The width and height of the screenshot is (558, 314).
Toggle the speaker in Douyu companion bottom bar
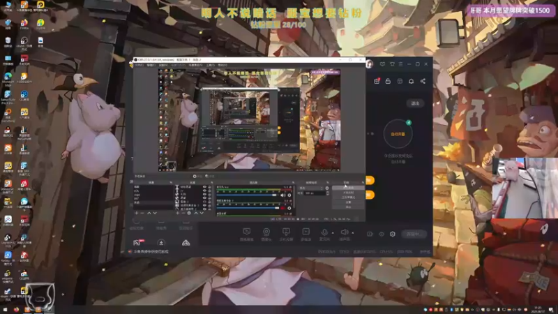tap(344, 232)
